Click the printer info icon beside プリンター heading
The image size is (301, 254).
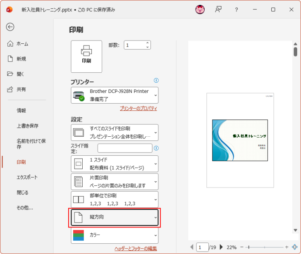coord(156,80)
